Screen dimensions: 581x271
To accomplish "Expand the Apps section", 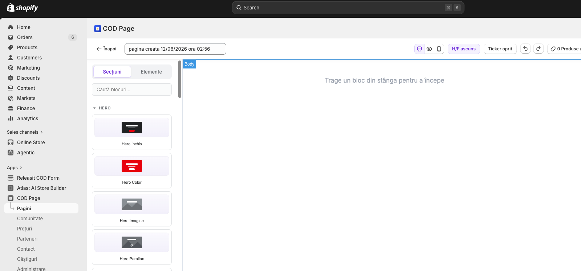I will pyautogui.click(x=15, y=168).
